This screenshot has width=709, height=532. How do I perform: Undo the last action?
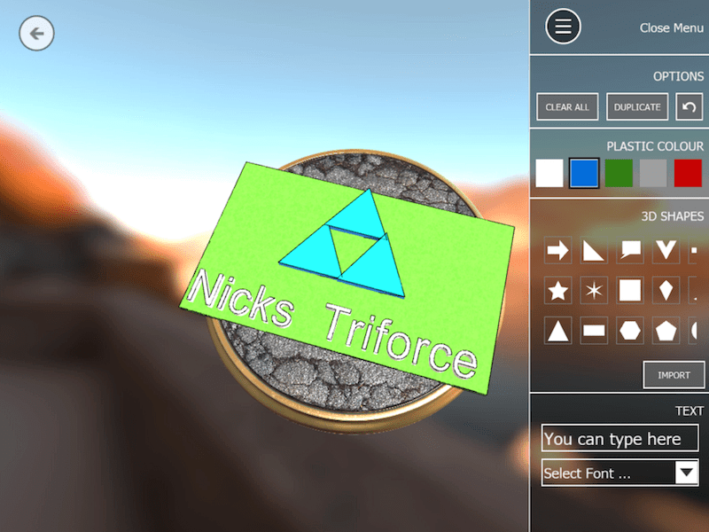click(690, 106)
